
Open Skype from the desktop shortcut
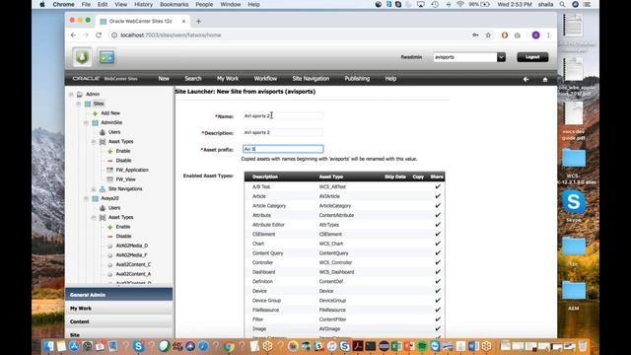[x=574, y=201]
